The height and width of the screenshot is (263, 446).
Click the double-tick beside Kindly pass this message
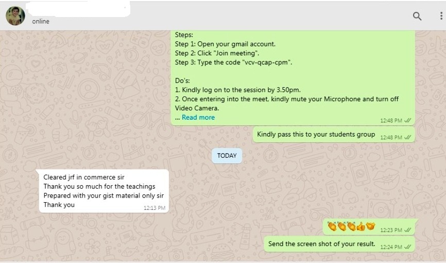pyautogui.click(x=407, y=137)
